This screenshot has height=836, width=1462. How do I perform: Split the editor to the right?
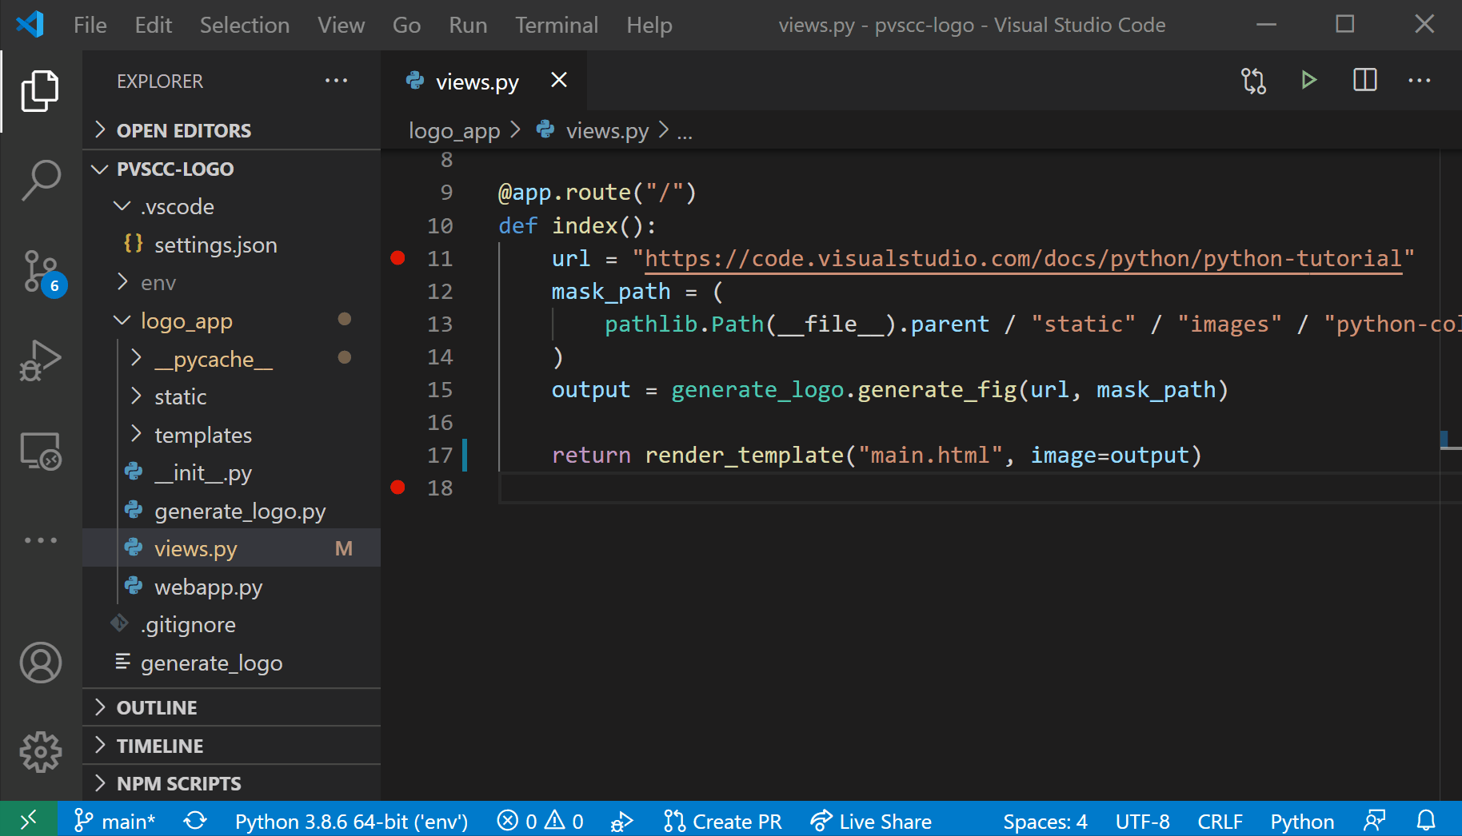(1364, 80)
